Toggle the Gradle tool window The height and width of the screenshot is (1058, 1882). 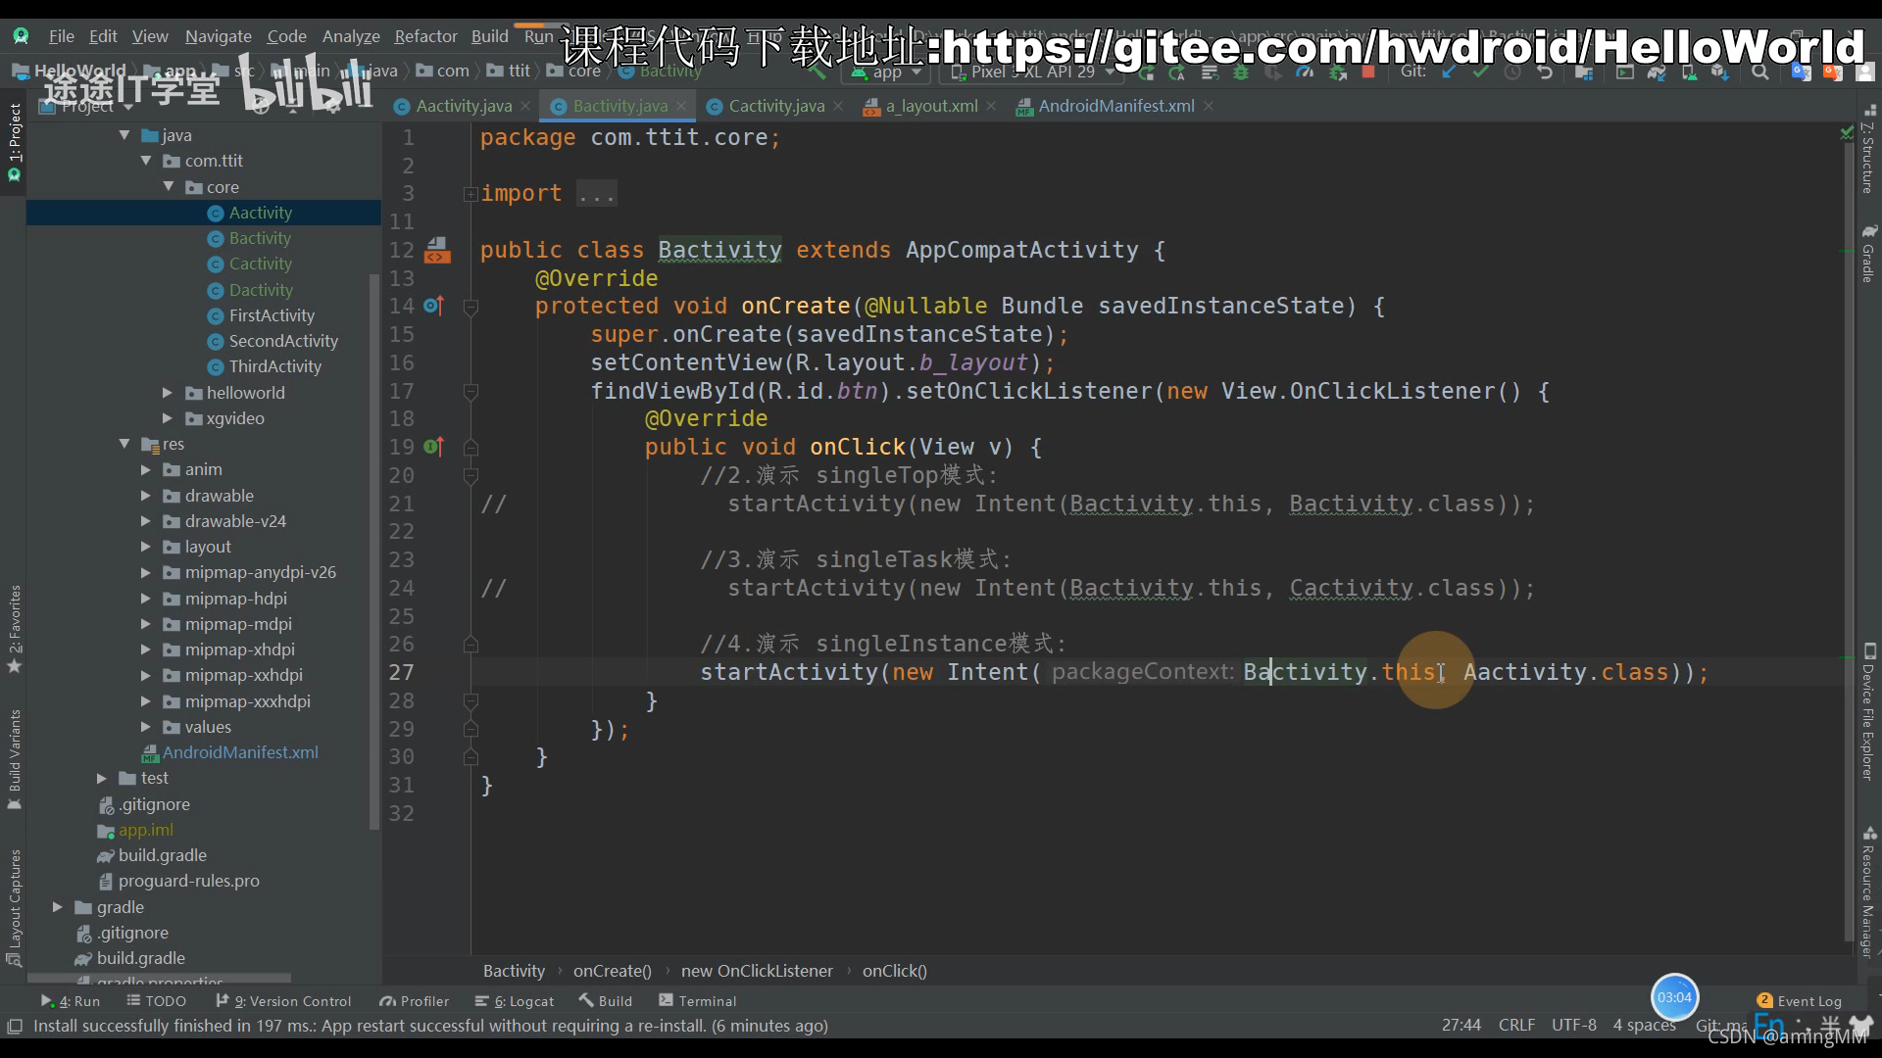[1868, 253]
